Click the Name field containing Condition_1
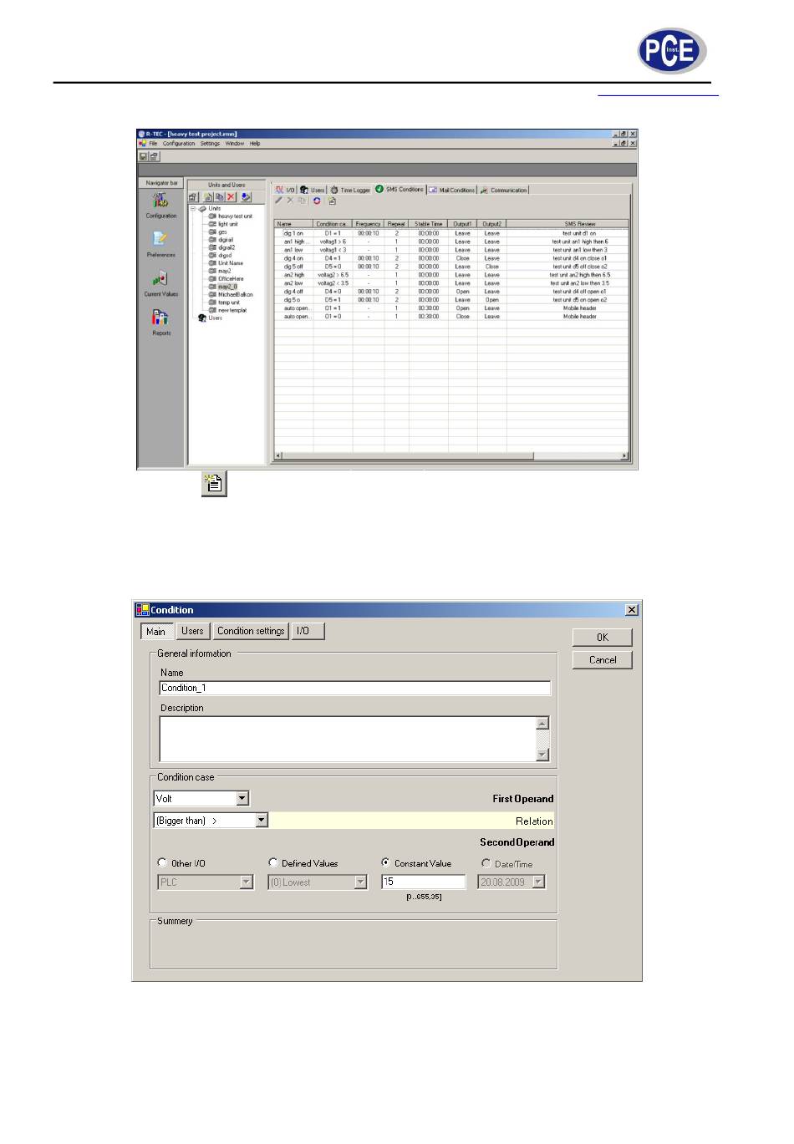The image size is (794, 1144). pos(355,689)
